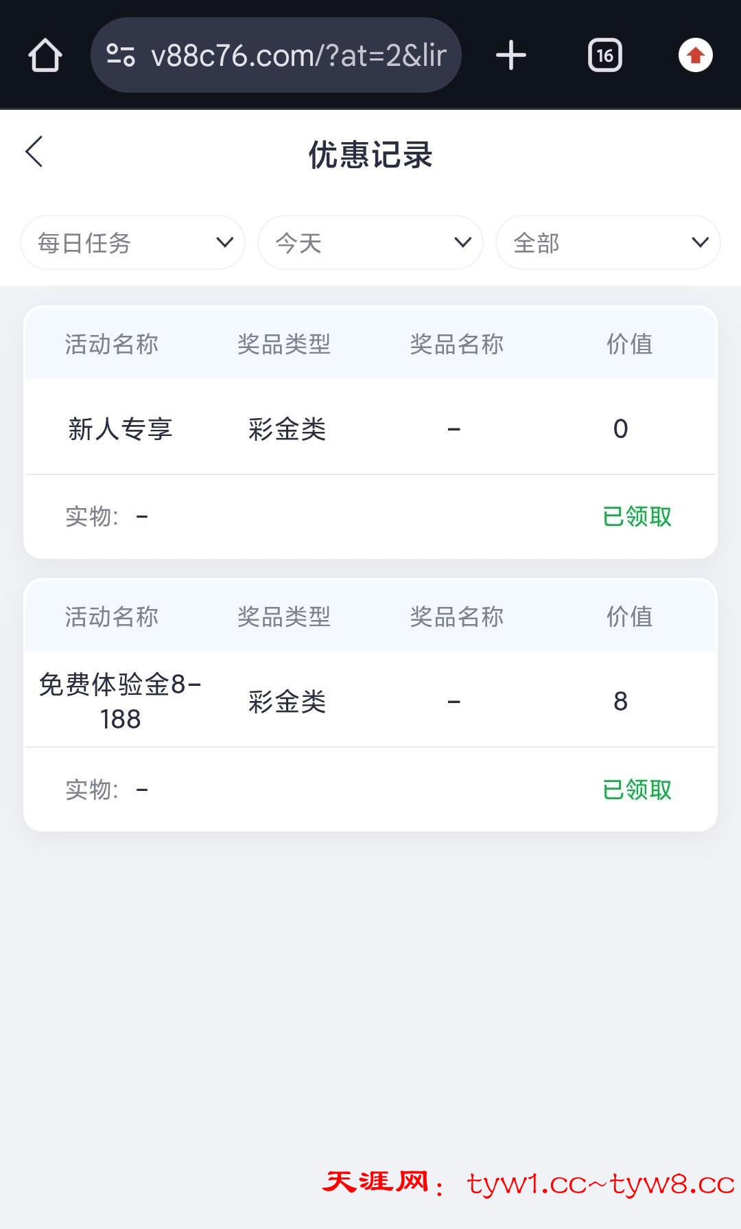Click 奖品类型 header in first card
Screen dimensions: 741x1229
(x=284, y=344)
